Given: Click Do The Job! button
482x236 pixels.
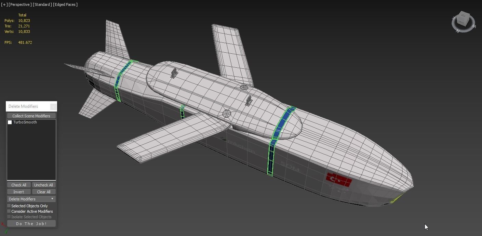Looking at the screenshot, I should point(31,224).
